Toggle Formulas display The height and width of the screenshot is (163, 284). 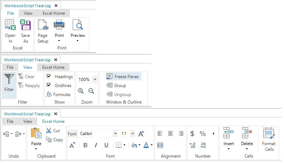58,94
